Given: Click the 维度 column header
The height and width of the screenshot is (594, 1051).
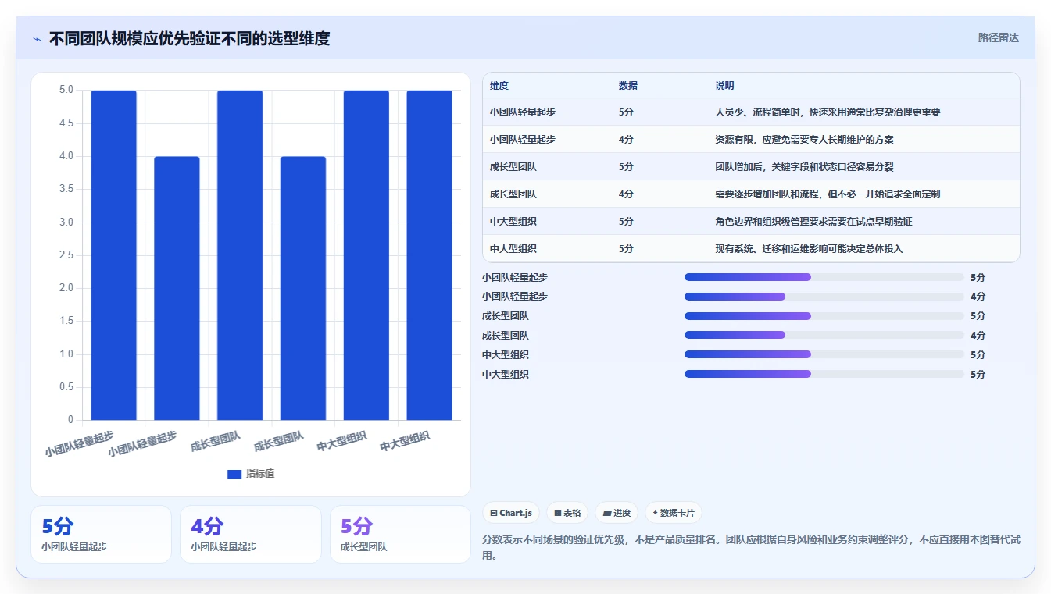Looking at the screenshot, I should [499, 86].
